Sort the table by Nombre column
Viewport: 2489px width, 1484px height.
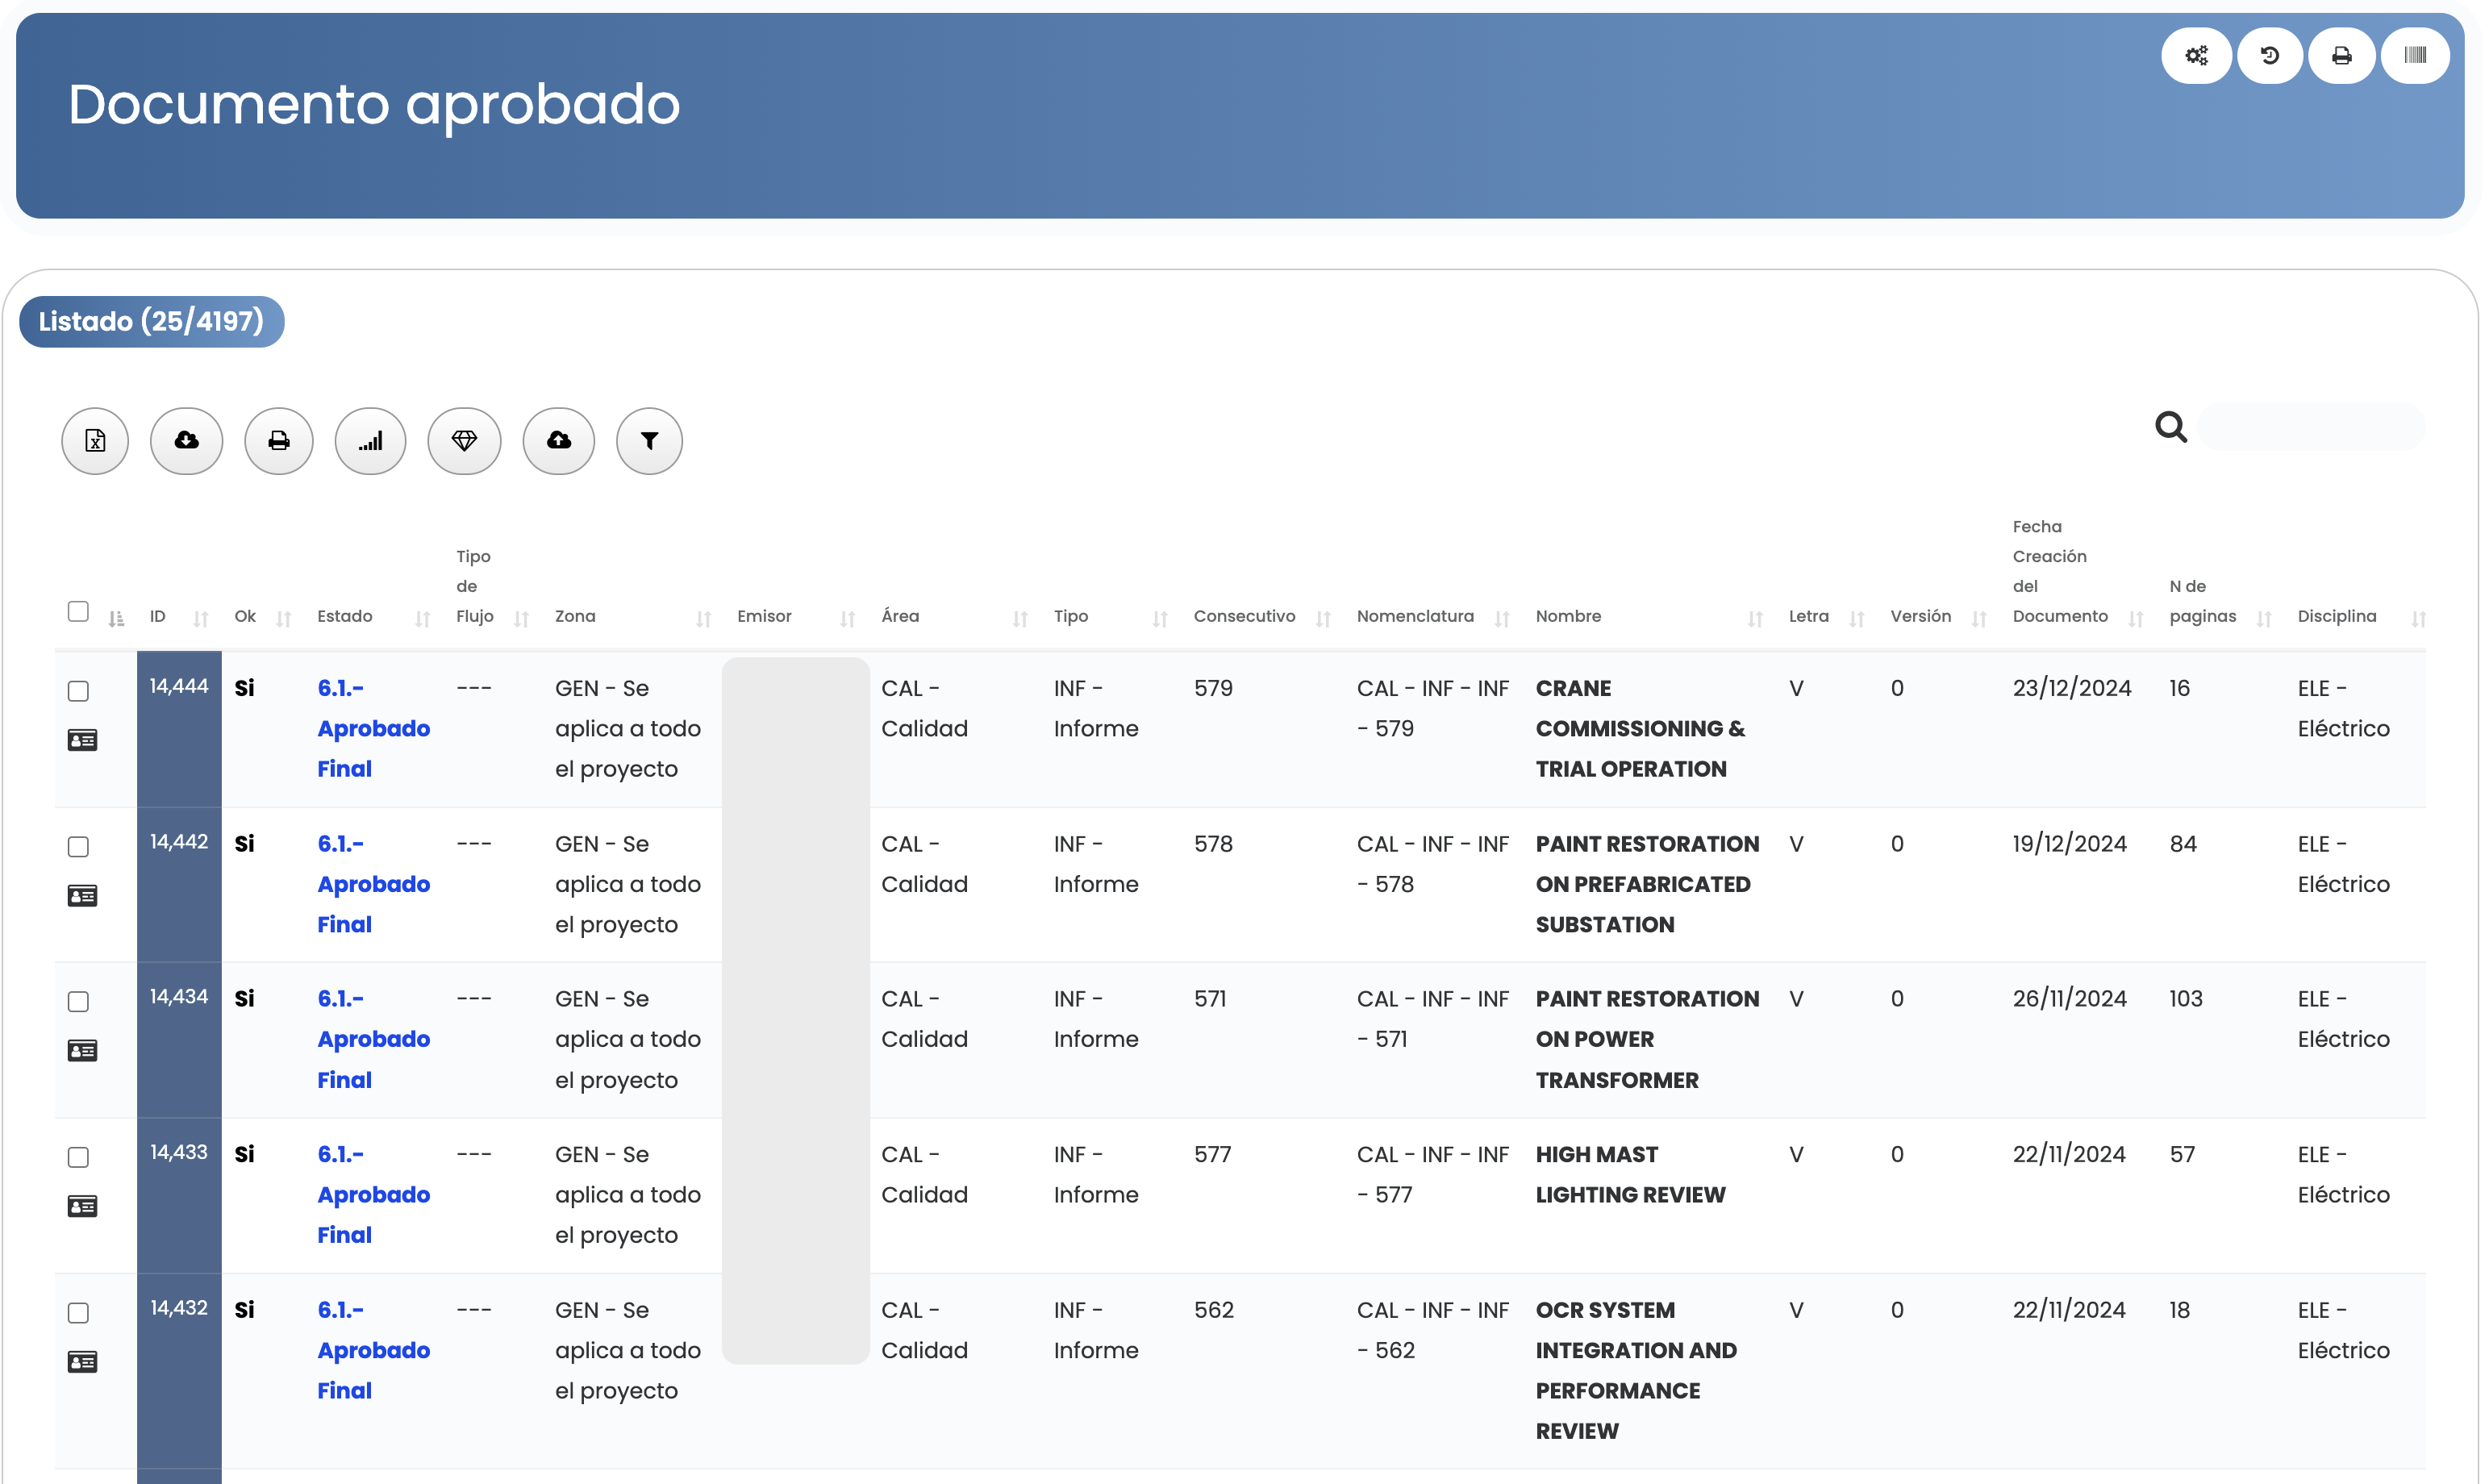click(1755, 618)
